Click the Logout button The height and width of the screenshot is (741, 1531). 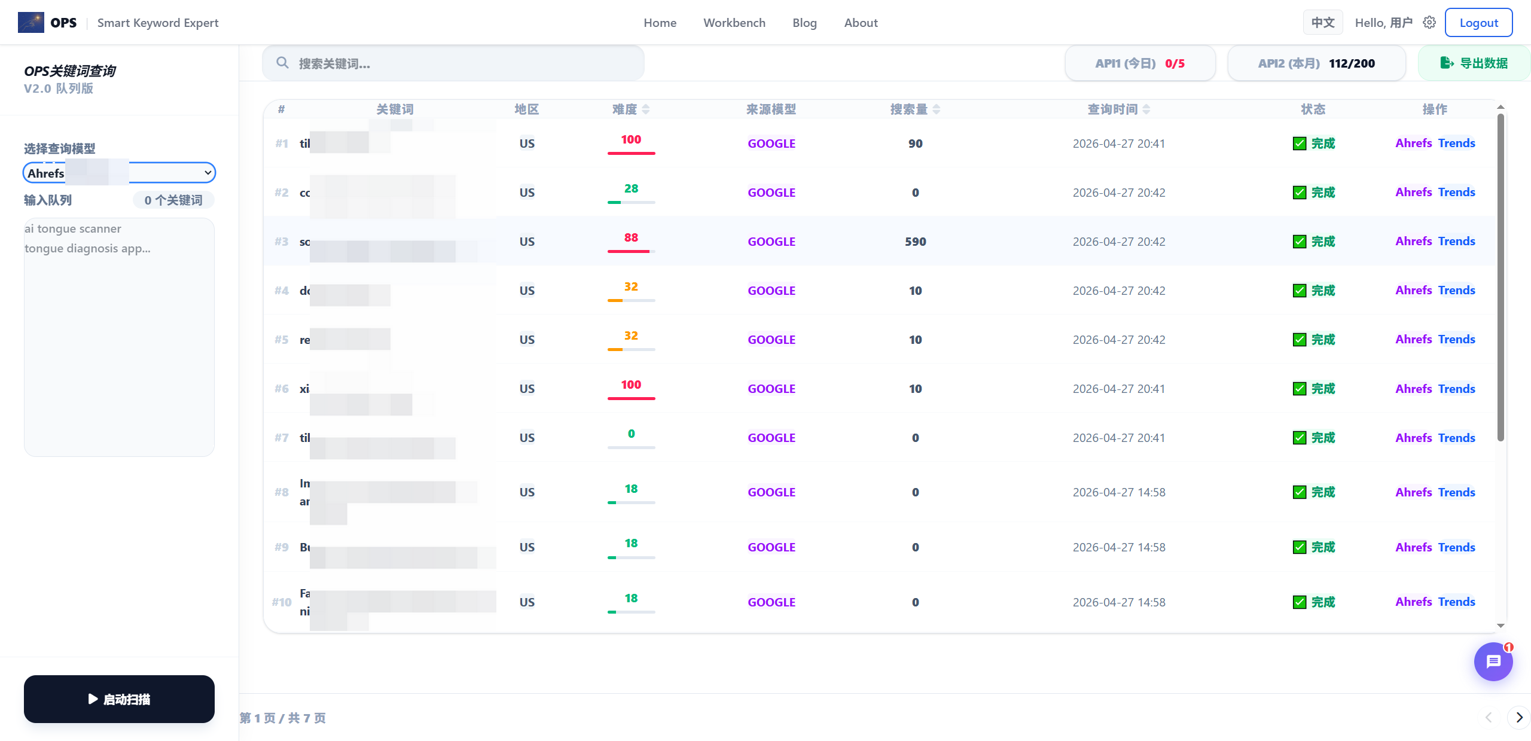pos(1478,23)
